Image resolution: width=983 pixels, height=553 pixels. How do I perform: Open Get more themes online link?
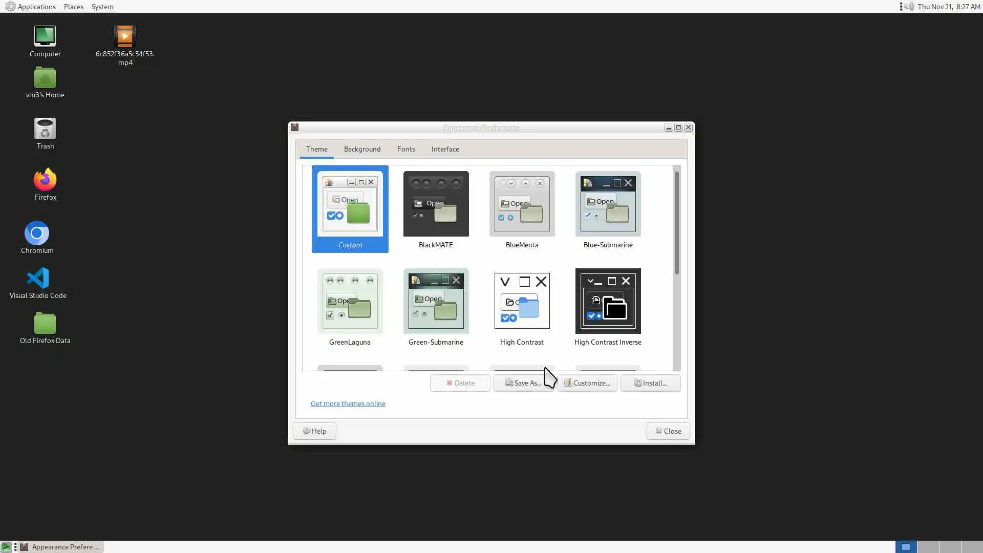[348, 403]
